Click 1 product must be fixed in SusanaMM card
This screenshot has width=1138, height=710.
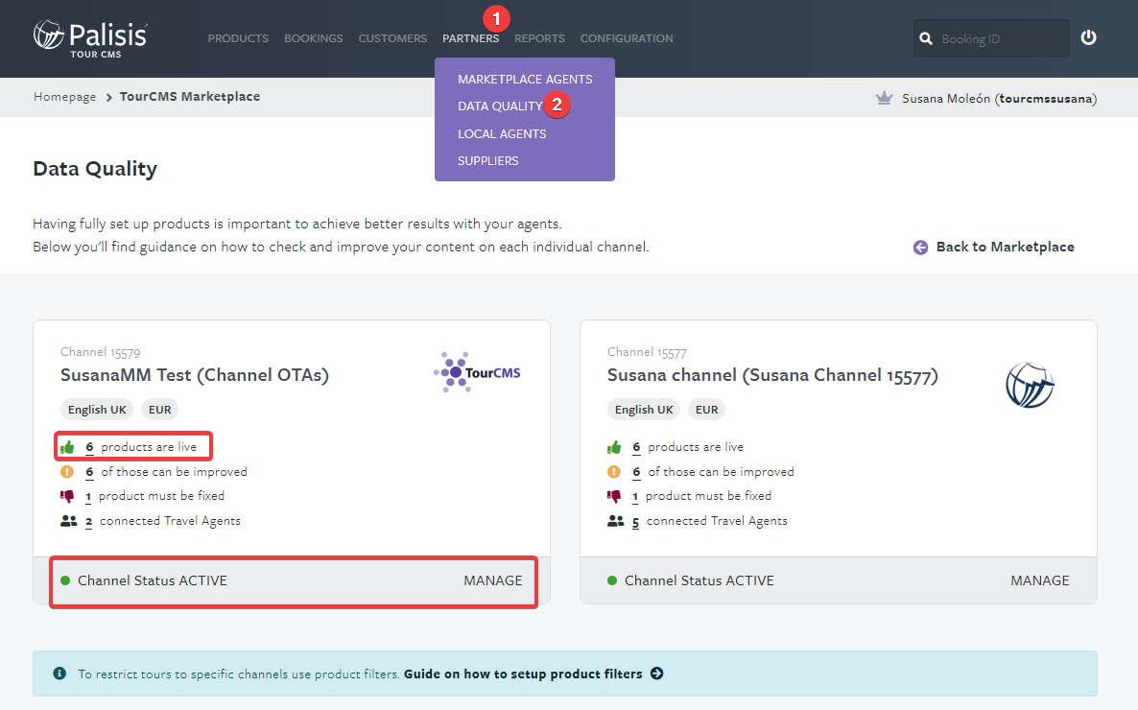click(154, 497)
